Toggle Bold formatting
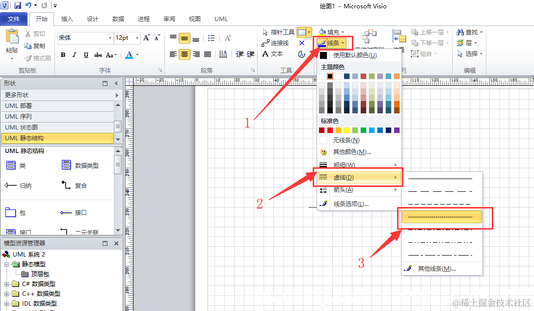Screen dimensions: 534x311 (x=63, y=55)
